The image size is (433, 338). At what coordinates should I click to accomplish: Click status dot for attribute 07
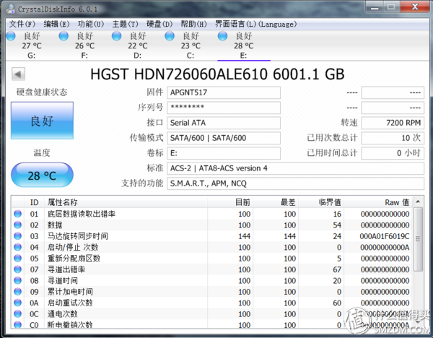coord(17,269)
